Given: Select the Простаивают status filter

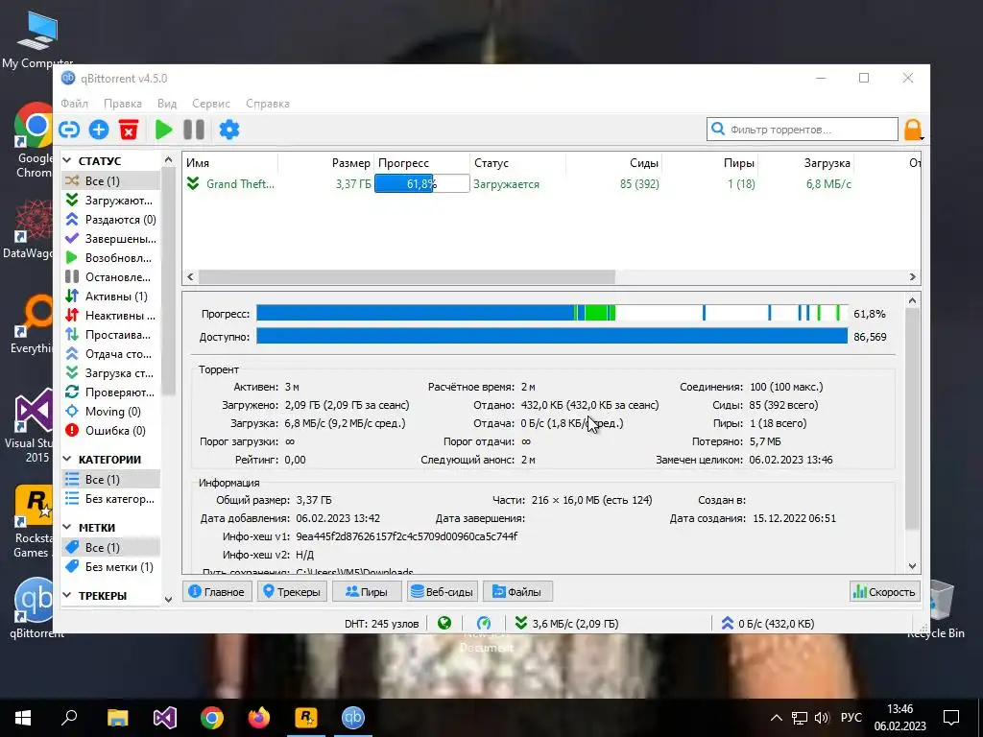Looking at the screenshot, I should 111,335.
